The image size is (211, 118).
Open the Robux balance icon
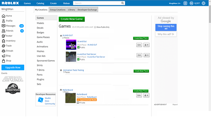(x=191, y=3)
